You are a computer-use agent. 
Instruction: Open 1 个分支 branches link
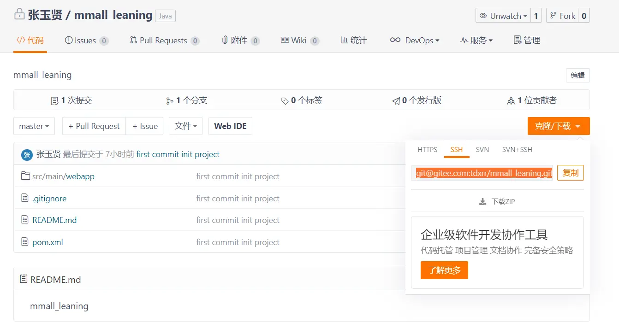point(186,100)
